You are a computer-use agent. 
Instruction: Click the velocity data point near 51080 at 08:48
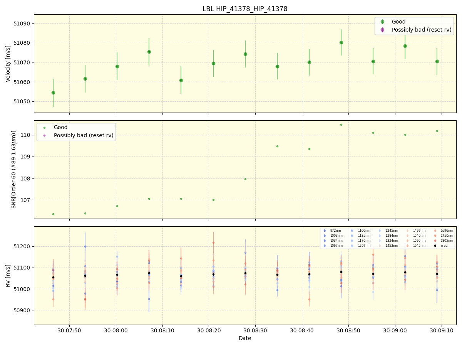point(341,42)
